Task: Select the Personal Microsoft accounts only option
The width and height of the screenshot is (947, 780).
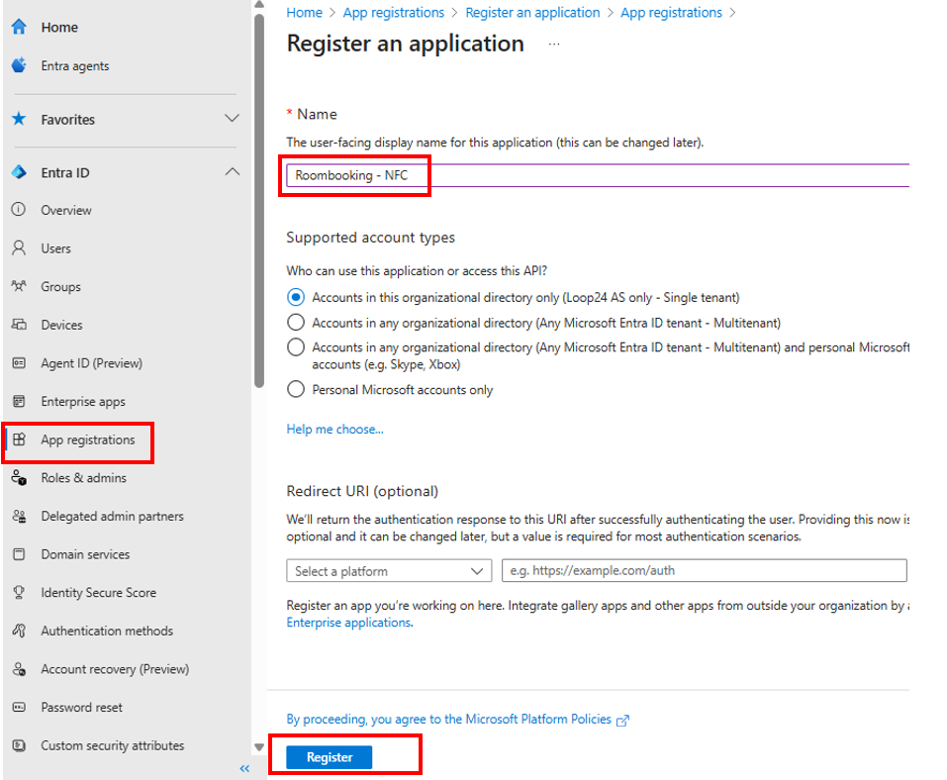Action: [295, 389]
